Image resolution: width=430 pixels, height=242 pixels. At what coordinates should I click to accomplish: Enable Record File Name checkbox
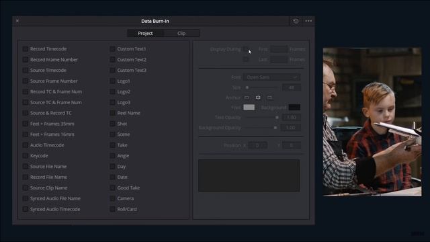pyautogui.click(x=26, y=177)
